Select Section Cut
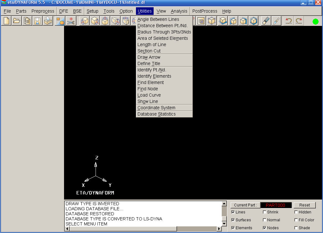This screenshot has height=233, width=323. [164, 51]
